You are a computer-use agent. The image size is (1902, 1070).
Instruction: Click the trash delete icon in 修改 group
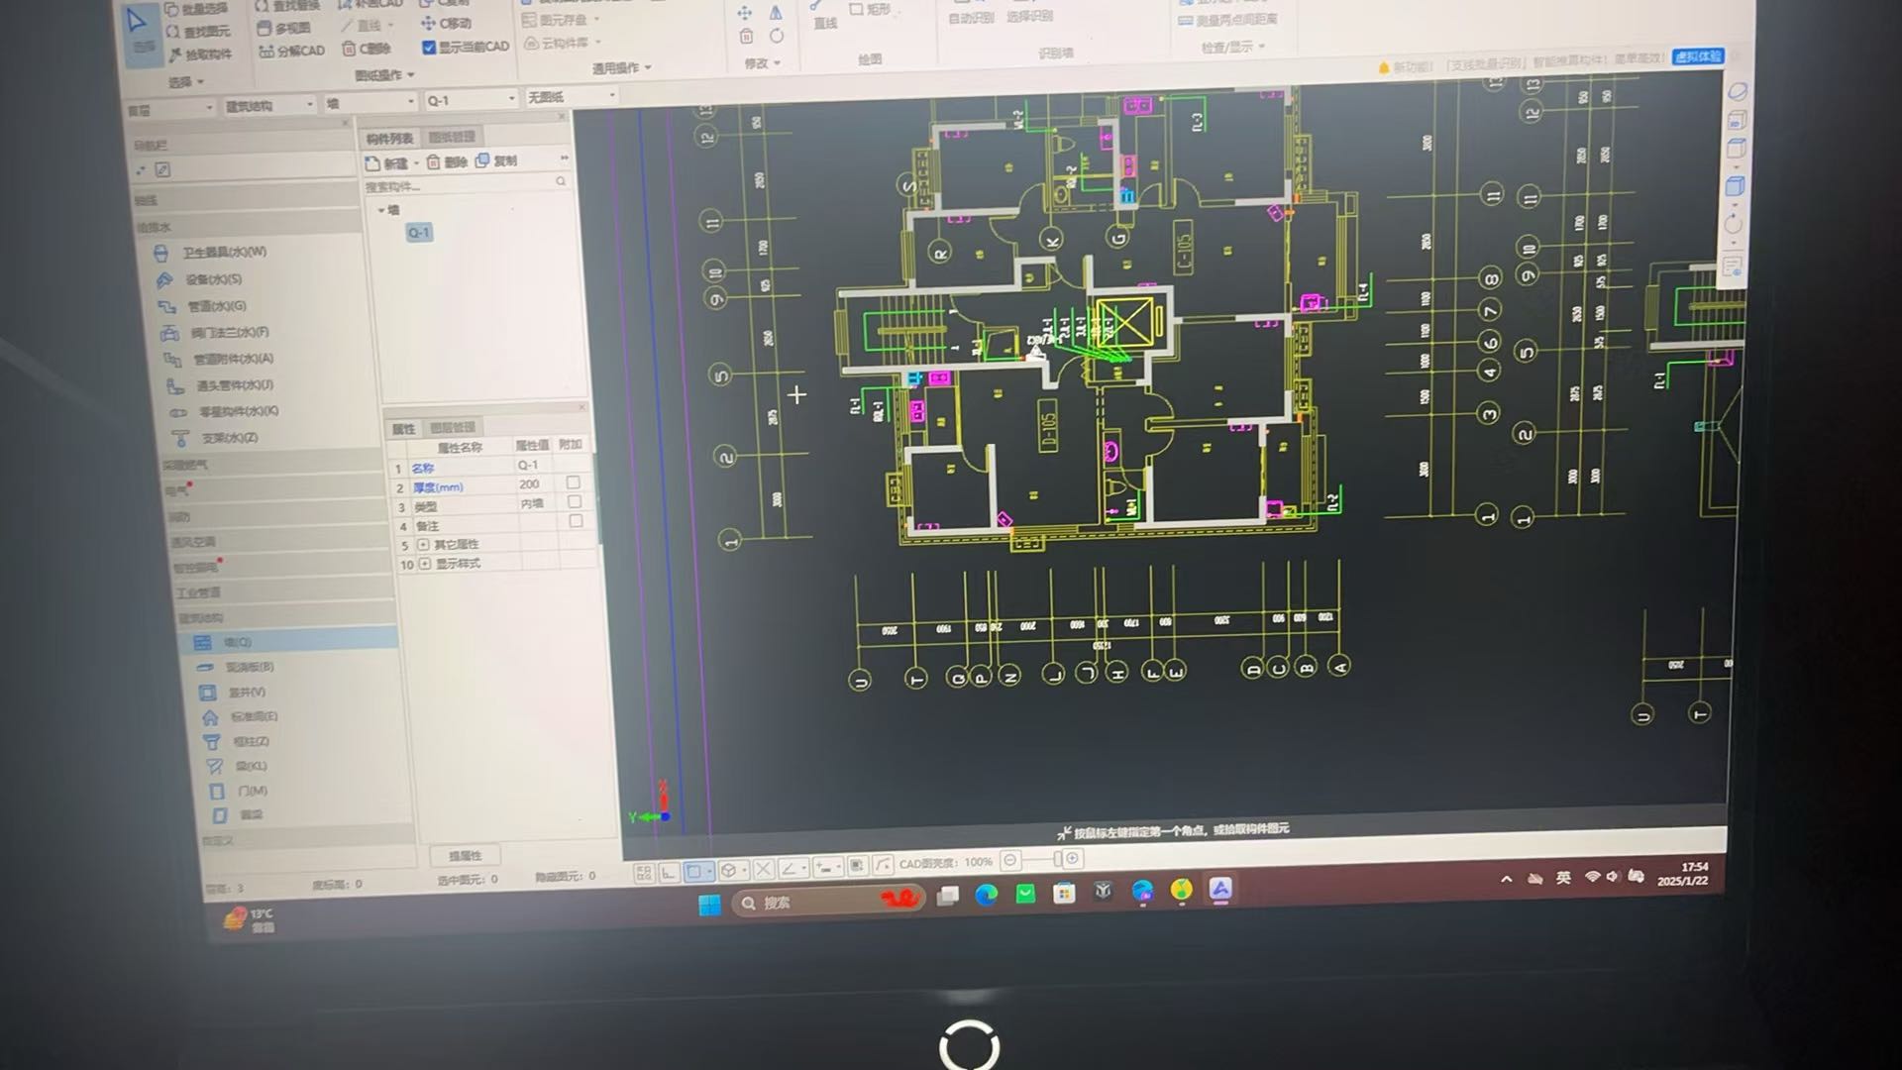point(746,37)
